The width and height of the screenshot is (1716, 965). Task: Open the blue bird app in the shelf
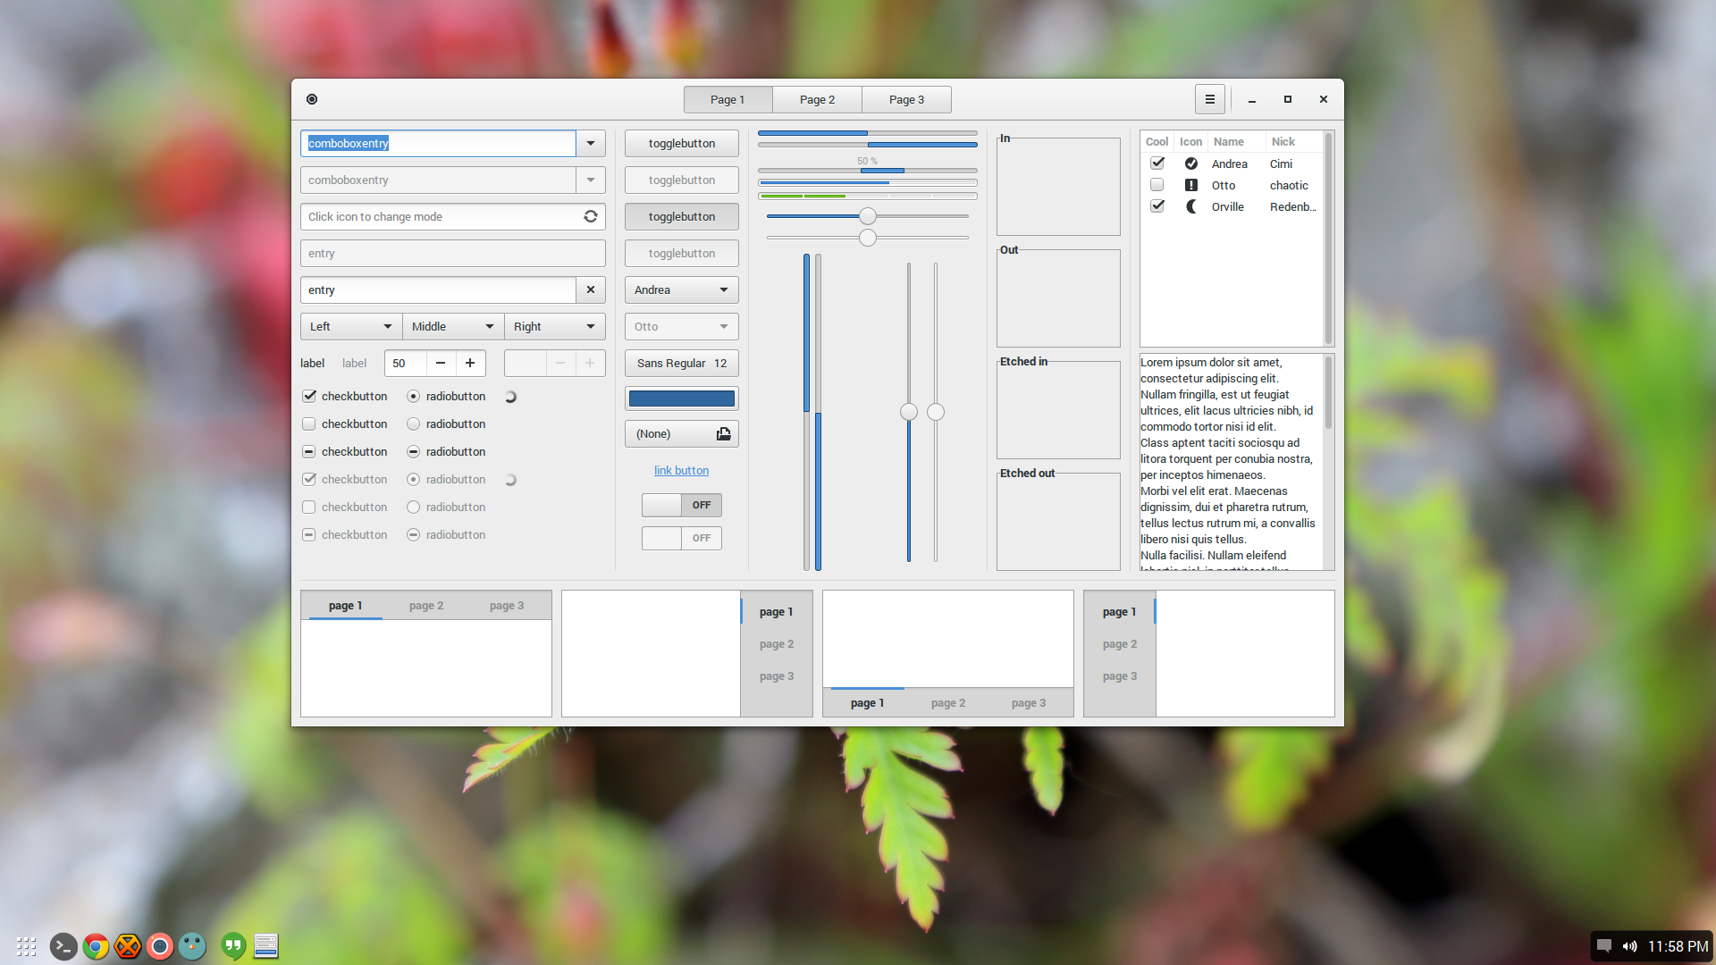tap(192, 946)
